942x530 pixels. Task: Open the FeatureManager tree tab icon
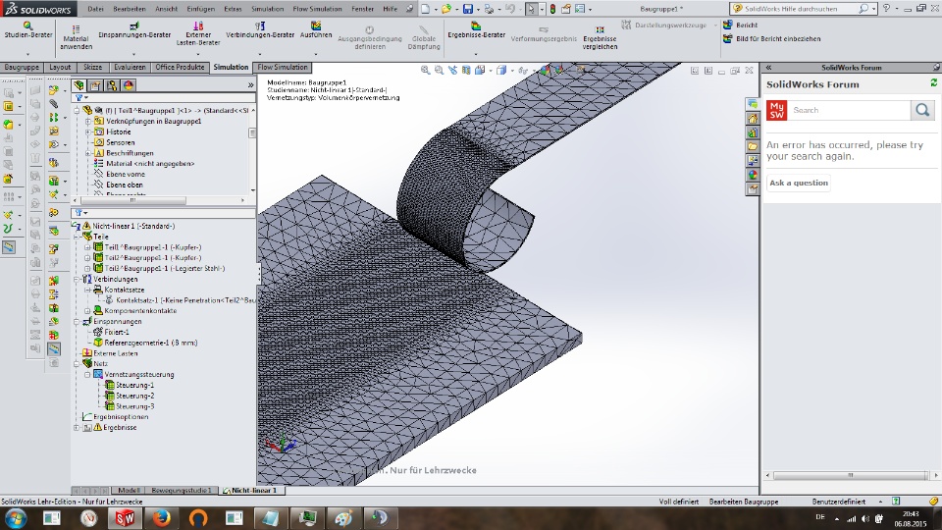pyautogui.click(x=78, y=85)
